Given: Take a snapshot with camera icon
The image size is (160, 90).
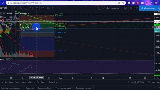Looking at the screenshot, I should click(136, 8).
